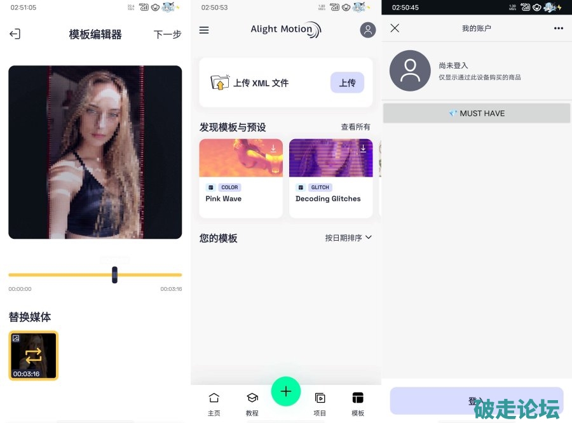Open the hamburger menu in Alight Motion

coord(204,30)
